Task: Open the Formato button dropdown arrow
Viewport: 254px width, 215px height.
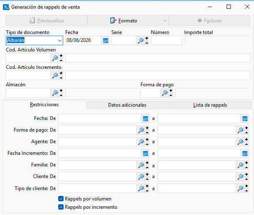Action: pyautogui.click(x=165, y=21)
